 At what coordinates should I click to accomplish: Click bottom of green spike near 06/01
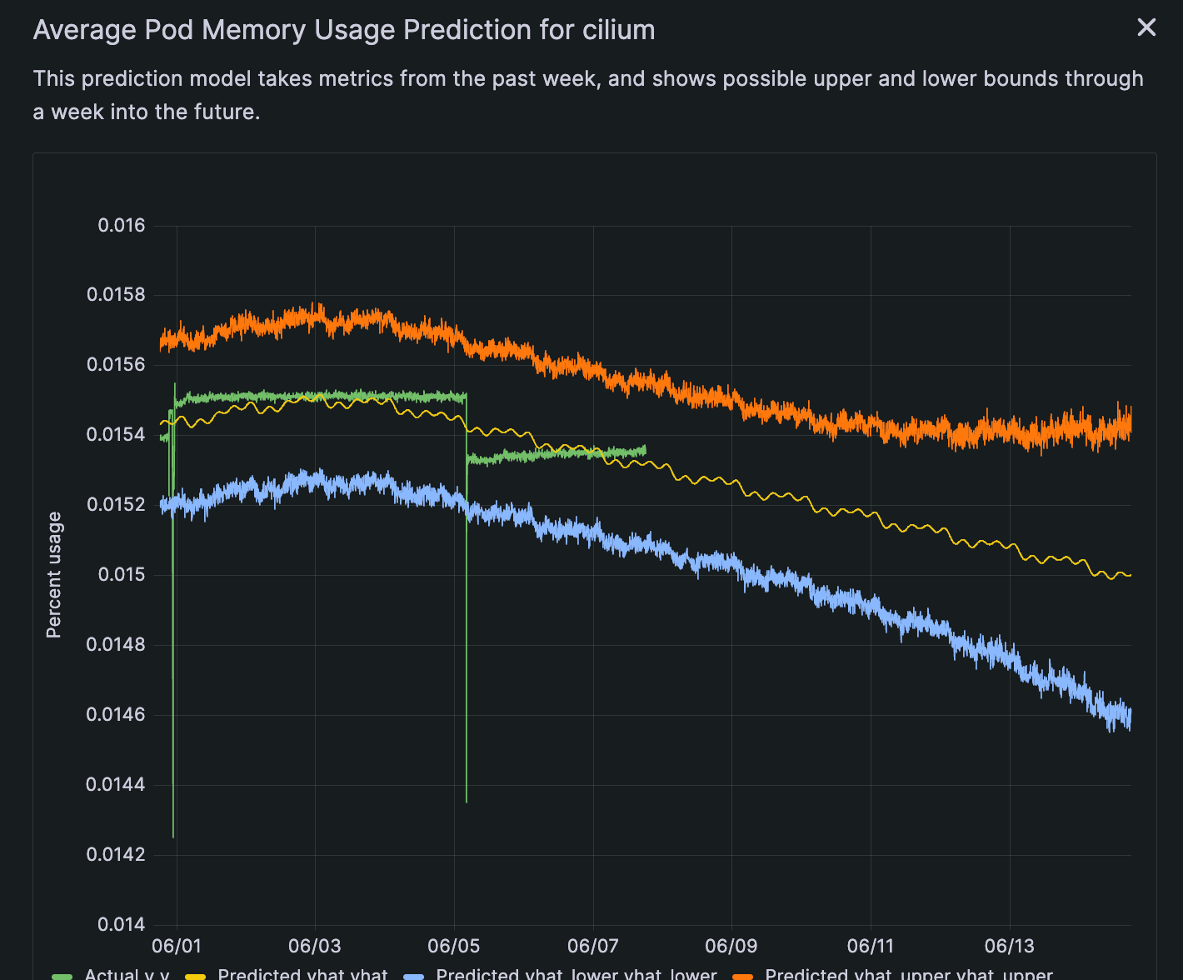pyautogui.click(x=173, y=836)
